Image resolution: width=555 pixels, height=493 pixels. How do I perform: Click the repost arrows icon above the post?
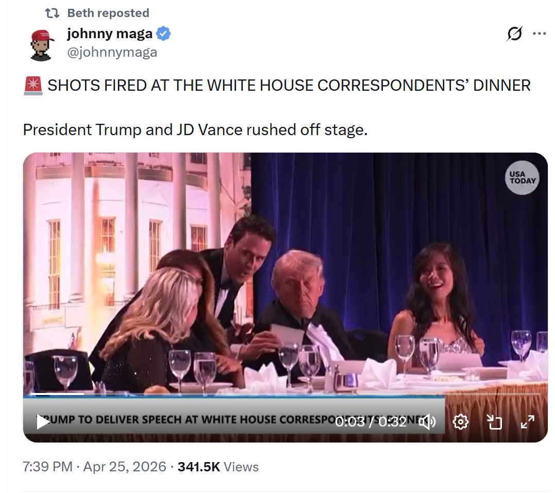[x=52, y=13]
